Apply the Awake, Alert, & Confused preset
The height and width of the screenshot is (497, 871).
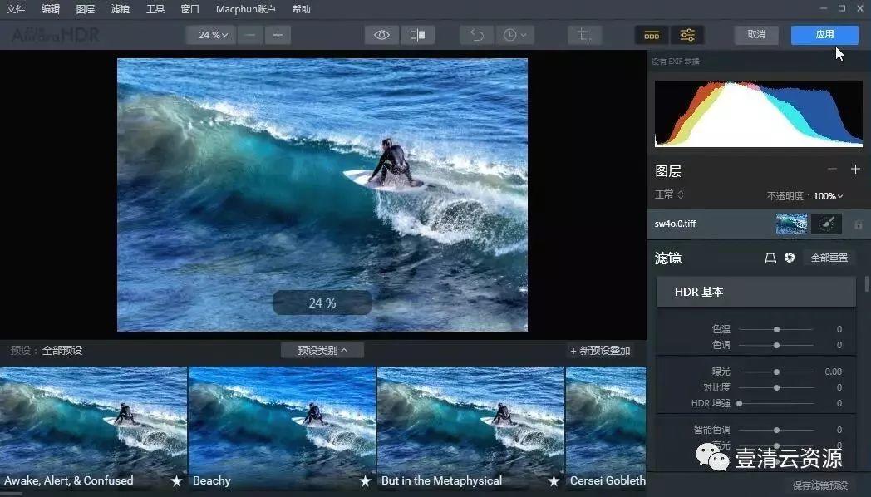click(x=93, y=427)
